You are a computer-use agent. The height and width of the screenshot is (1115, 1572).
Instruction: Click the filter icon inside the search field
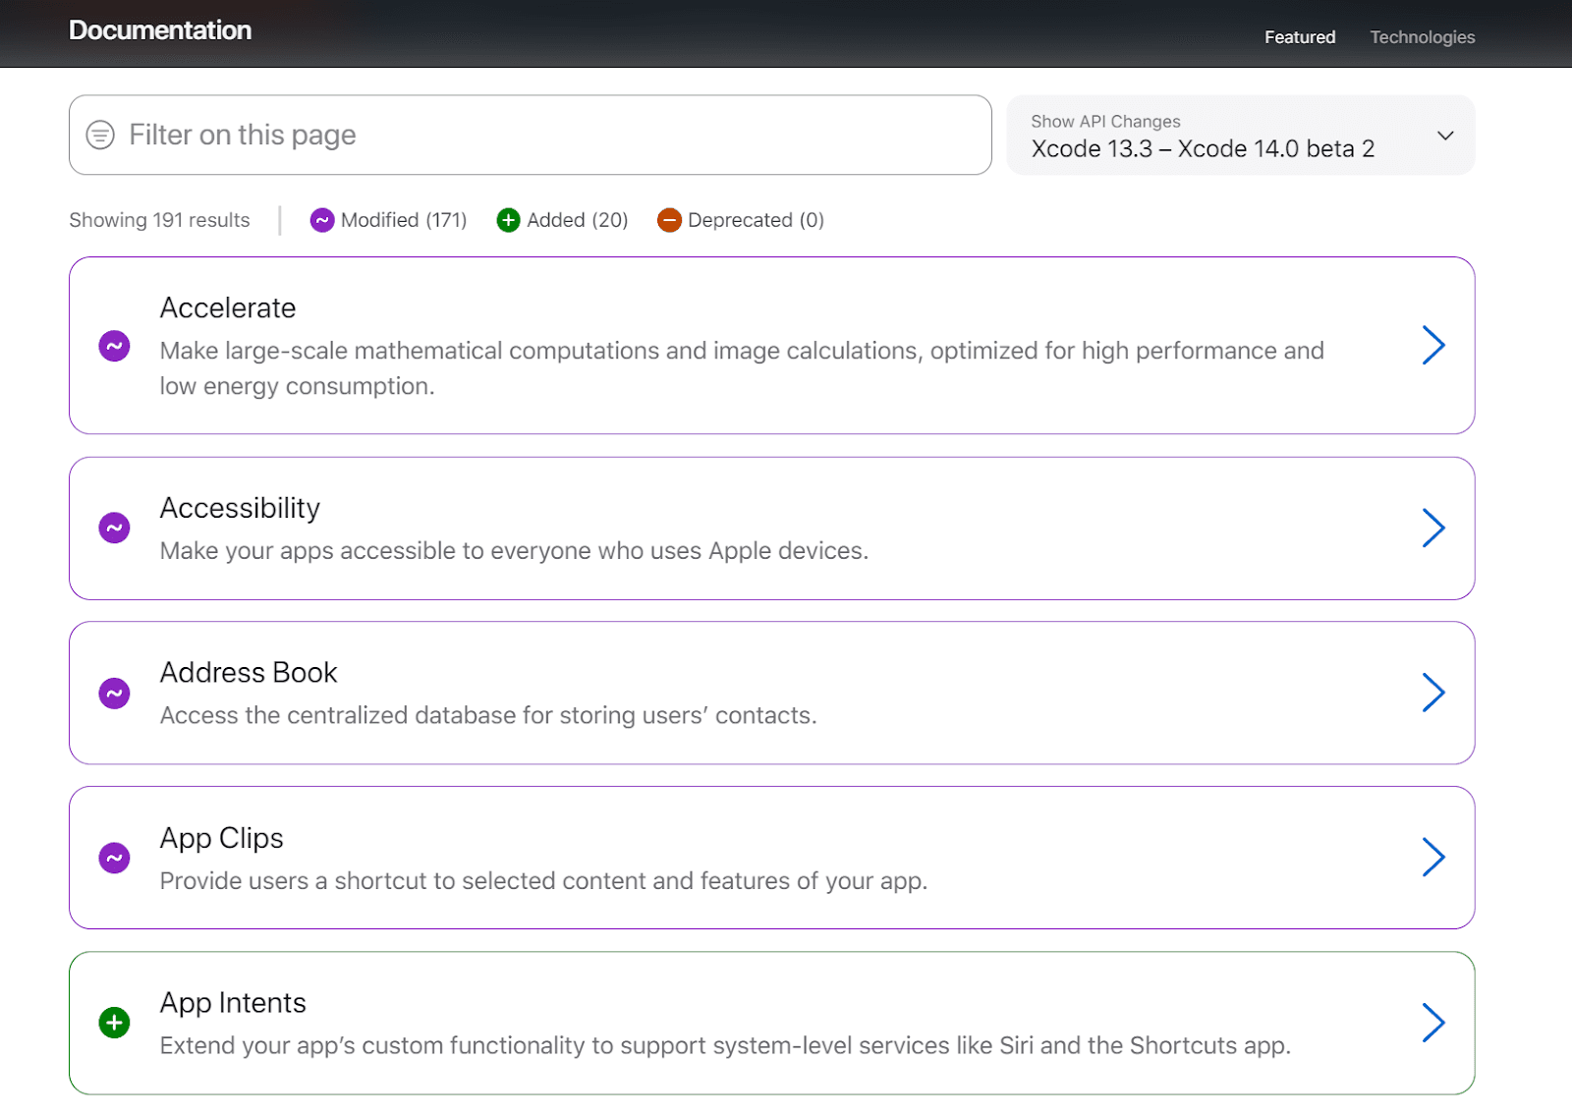[x=99, y=135]
